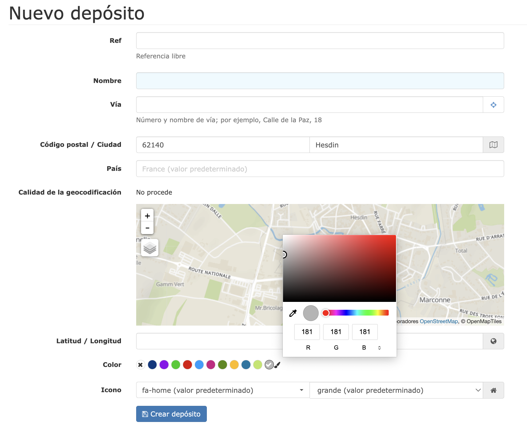Open the fa-home icon dropdown

click(x=223, y=390)
